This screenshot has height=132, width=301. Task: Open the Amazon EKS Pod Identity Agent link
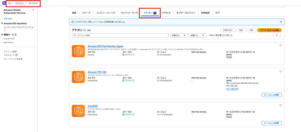click(105, 46)
